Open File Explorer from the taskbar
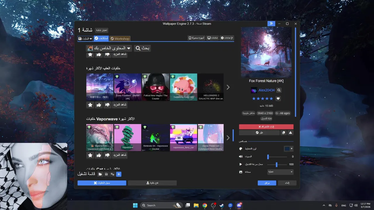 (196, 205)
